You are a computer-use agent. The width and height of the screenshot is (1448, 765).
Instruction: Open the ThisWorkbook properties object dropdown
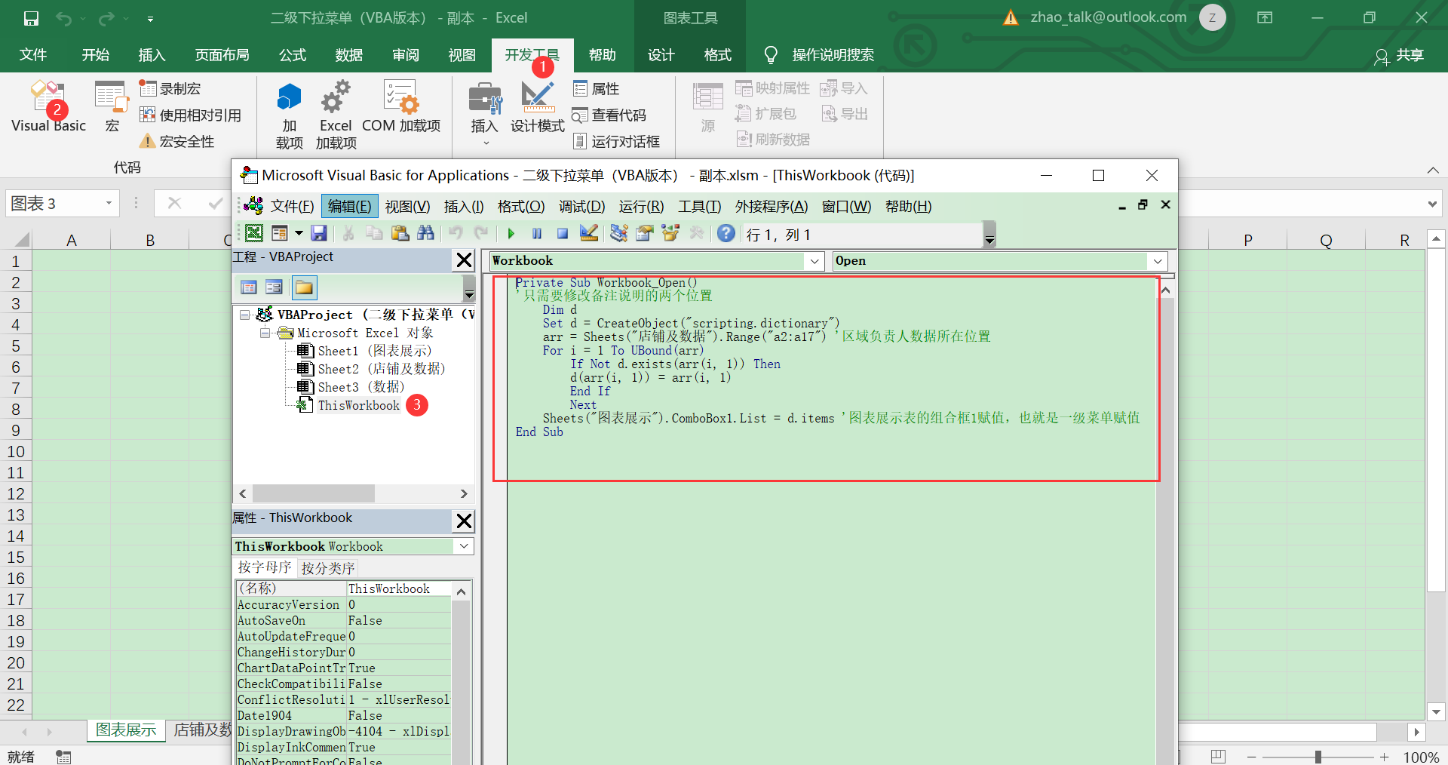(465, 546)
